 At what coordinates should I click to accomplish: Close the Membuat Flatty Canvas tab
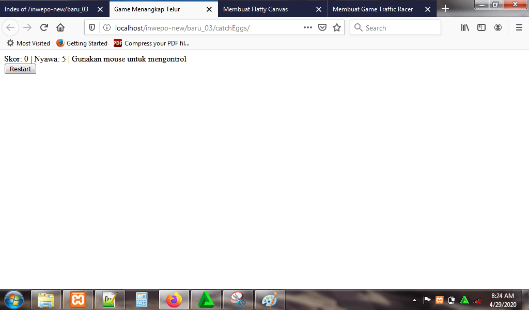(318, 9)
